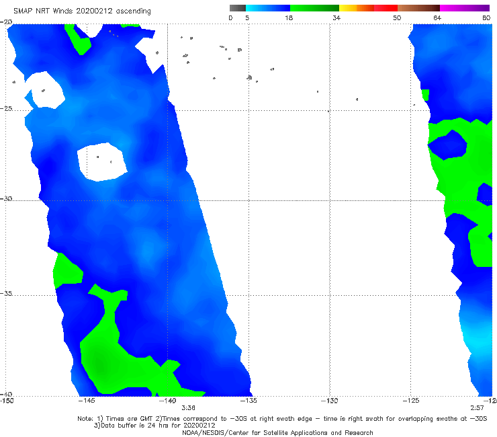Click the color bar label '50'
The image size is (497, 437).
(397, 17)
